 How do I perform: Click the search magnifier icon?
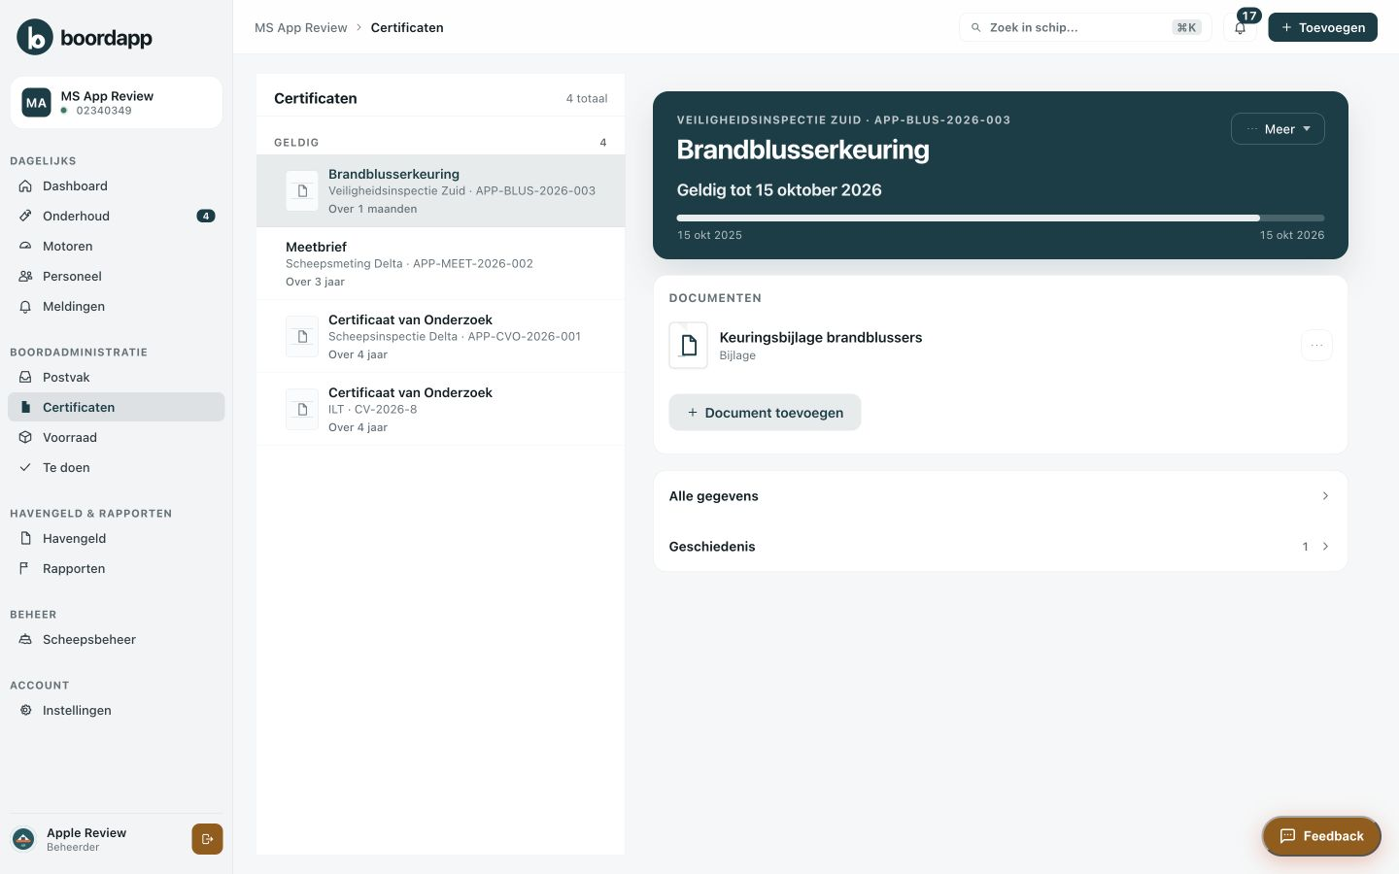pos(975,28)
